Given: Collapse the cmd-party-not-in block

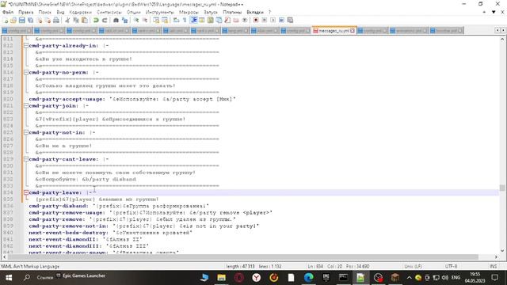Looking at the screenshot, I should click(x=26, y=132).
